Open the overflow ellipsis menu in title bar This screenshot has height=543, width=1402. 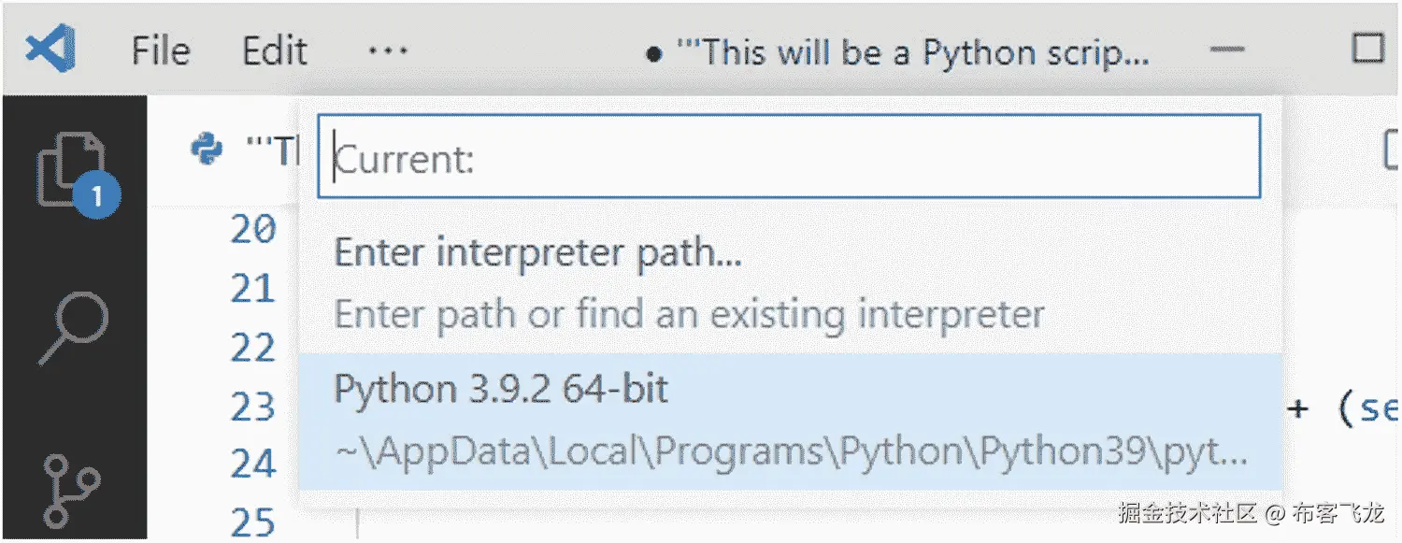(x=386, y=50)
